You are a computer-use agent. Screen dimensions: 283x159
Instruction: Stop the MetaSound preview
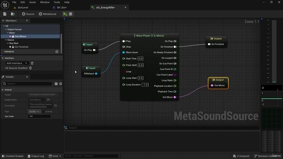click(x=71, y=14)
